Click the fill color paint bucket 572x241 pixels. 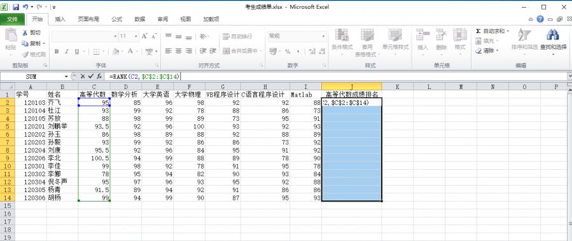tap(116, 52)
